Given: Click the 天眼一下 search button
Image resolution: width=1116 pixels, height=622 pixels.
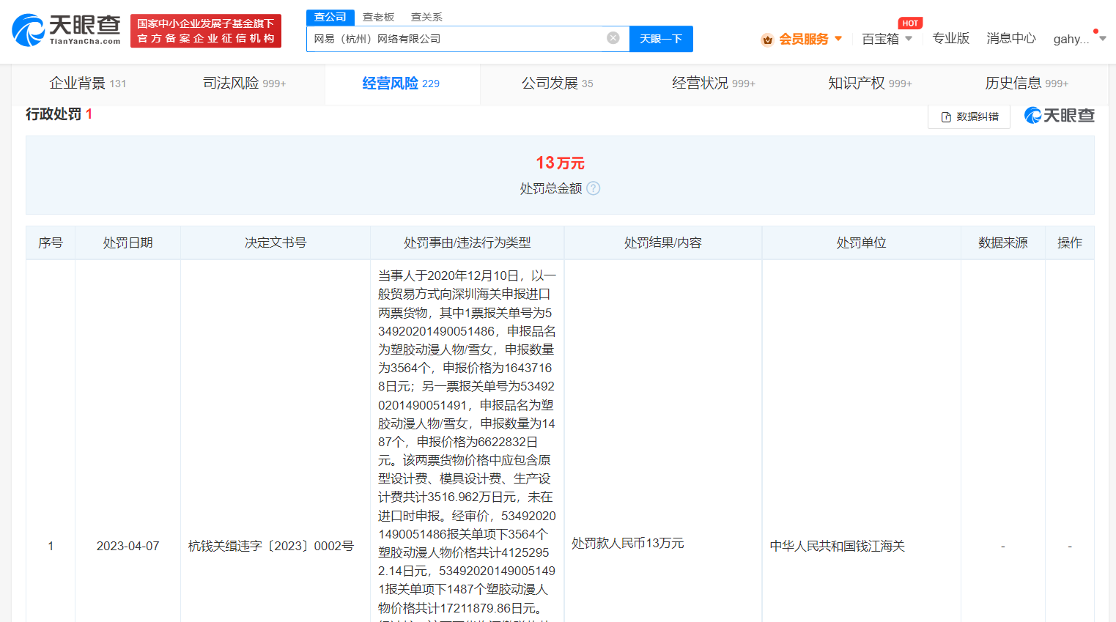Looking at the screenshot, I should (661, 38).
